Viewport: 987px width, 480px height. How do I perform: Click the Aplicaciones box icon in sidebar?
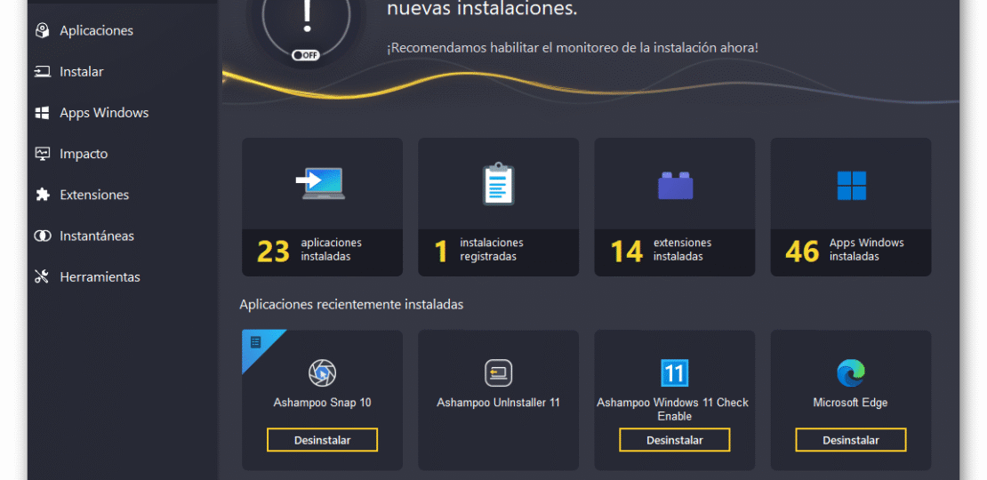tap(42, 30)
